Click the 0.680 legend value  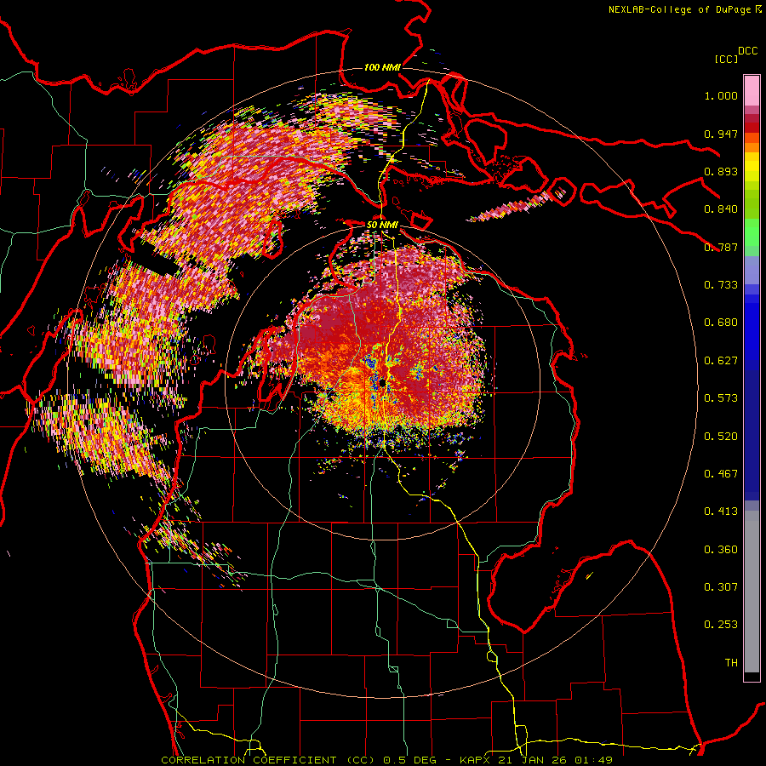click(x=721, y=323)
